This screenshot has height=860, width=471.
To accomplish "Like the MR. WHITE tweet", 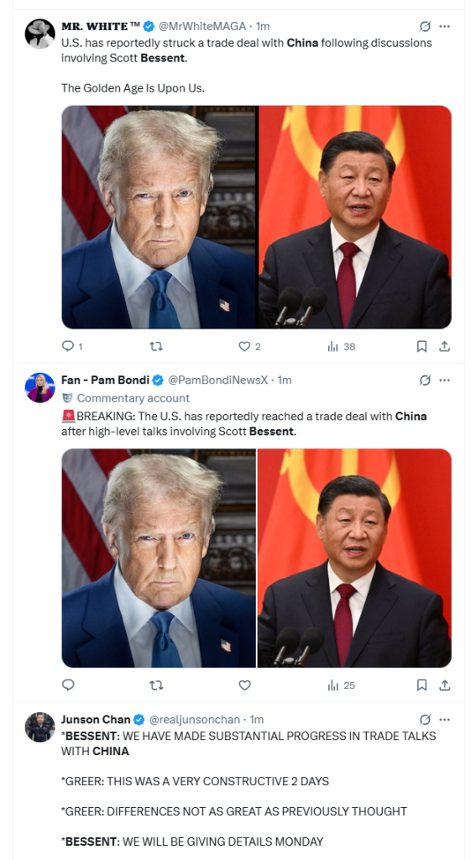I will click(x=244, y=346).
